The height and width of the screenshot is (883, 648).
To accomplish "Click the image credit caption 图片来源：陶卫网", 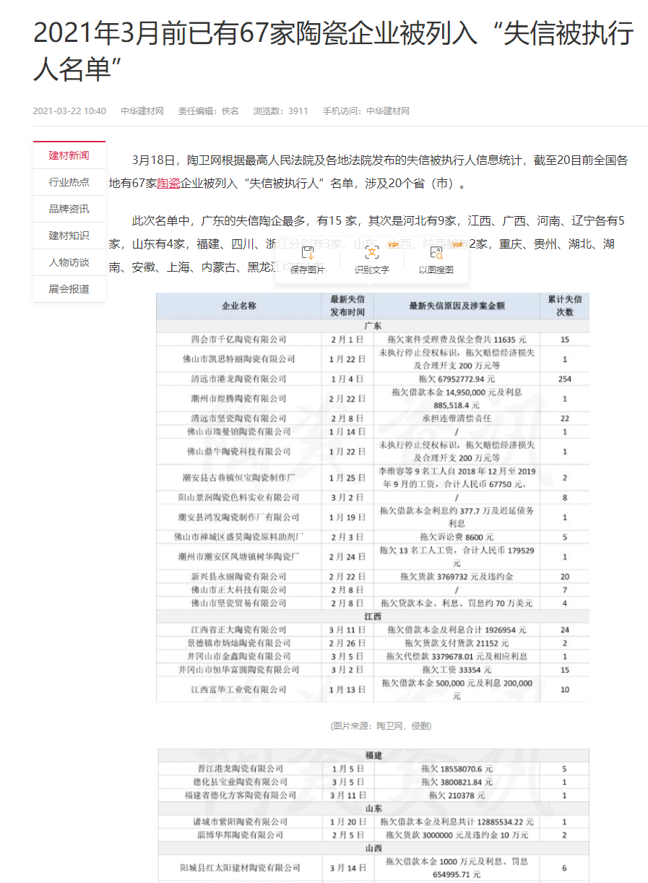I will (381, 725).
